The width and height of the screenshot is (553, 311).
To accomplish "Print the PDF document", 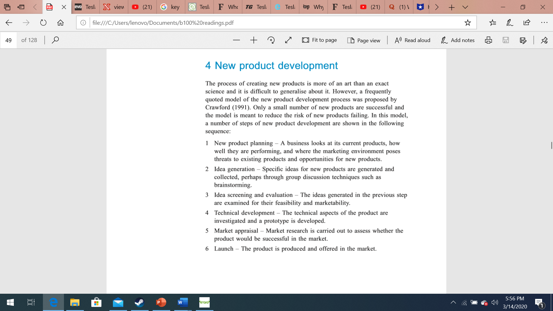I will [x=488, y=40].
